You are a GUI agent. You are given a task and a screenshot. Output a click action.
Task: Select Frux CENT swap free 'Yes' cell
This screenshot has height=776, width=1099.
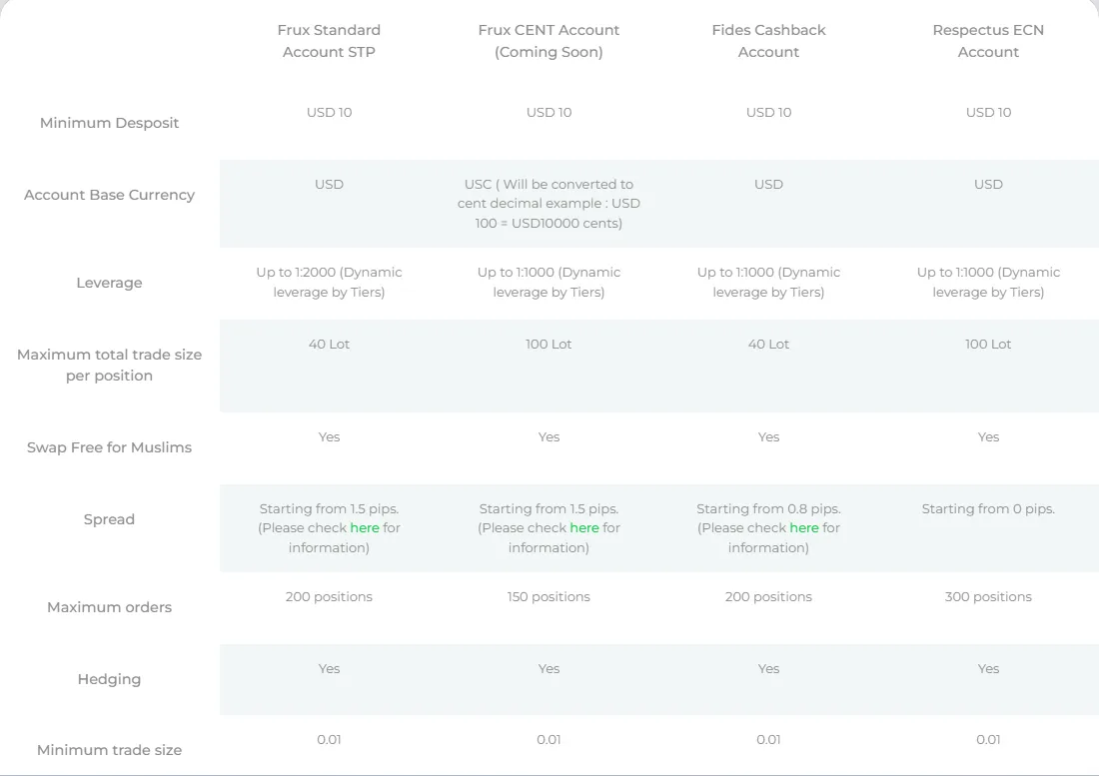tap(549, 437)
